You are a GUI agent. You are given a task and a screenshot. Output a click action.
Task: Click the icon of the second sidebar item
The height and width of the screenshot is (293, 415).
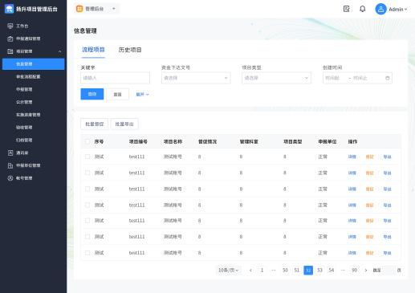10,39
